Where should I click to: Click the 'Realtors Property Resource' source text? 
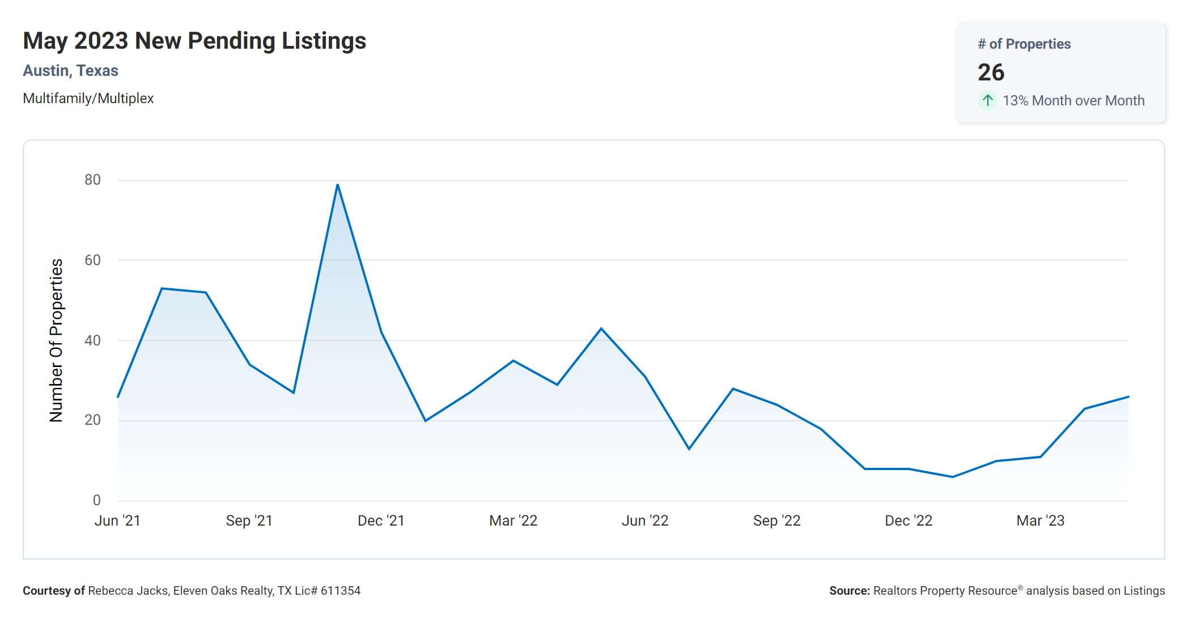[945, 591]
